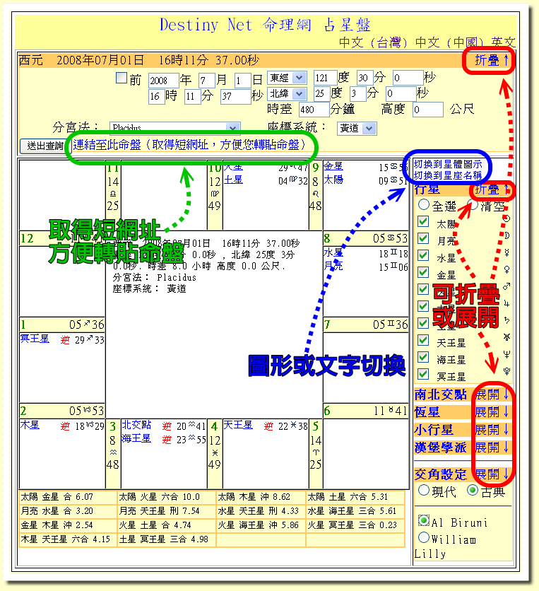
Task: Open the 北緯 latitude direction dropdown
Action: point(287,93)
